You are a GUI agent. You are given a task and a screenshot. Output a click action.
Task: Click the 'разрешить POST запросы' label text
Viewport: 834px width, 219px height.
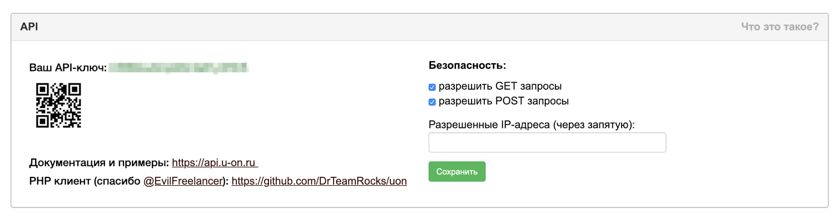(504, 101)
